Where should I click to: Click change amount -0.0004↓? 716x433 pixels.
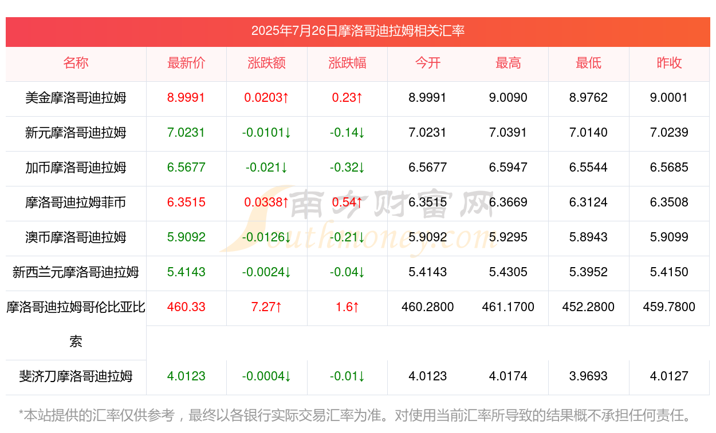pos(267,376)
